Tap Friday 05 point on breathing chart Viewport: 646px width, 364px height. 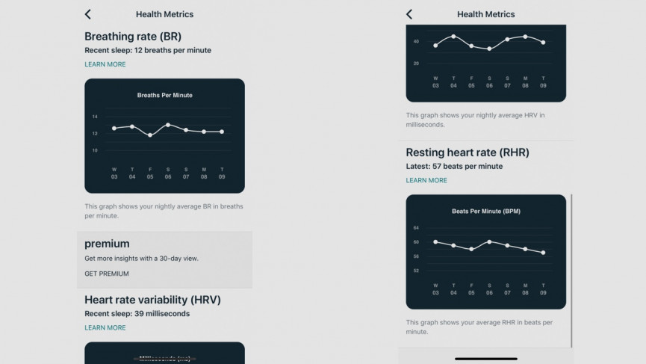click(x=150, y=135)
